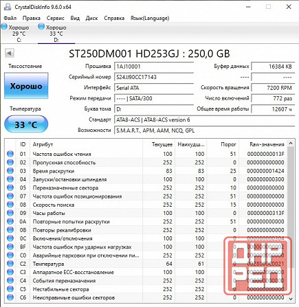This screenshot has height=307, width=299.
Task: Open the Сервис menu
Action: coord(55,18)
